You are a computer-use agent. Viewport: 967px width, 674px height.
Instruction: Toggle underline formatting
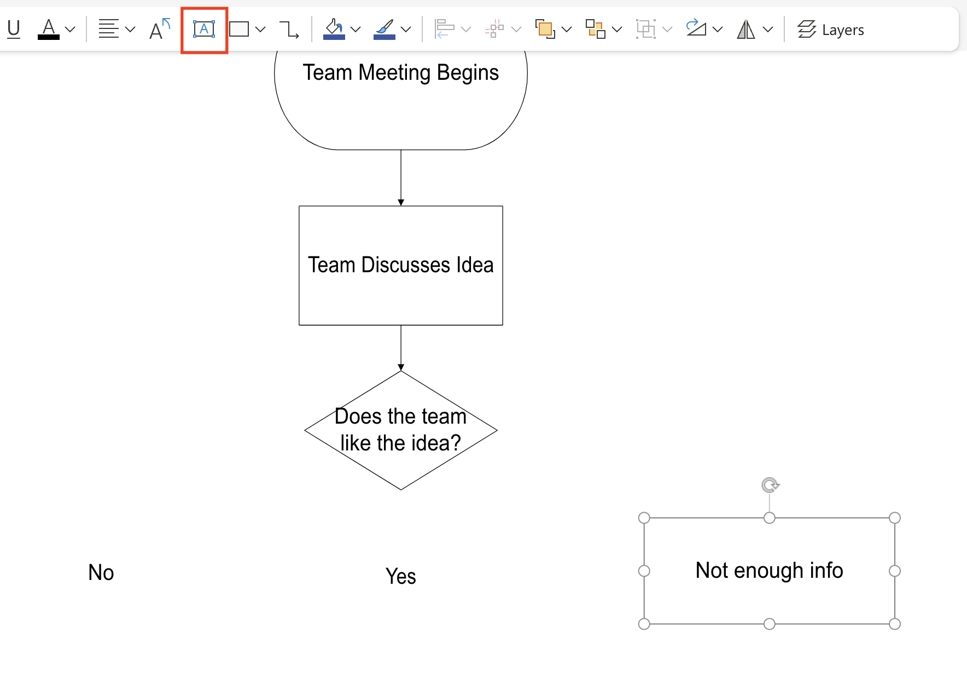pyautogui.click(x=13, y=29)
